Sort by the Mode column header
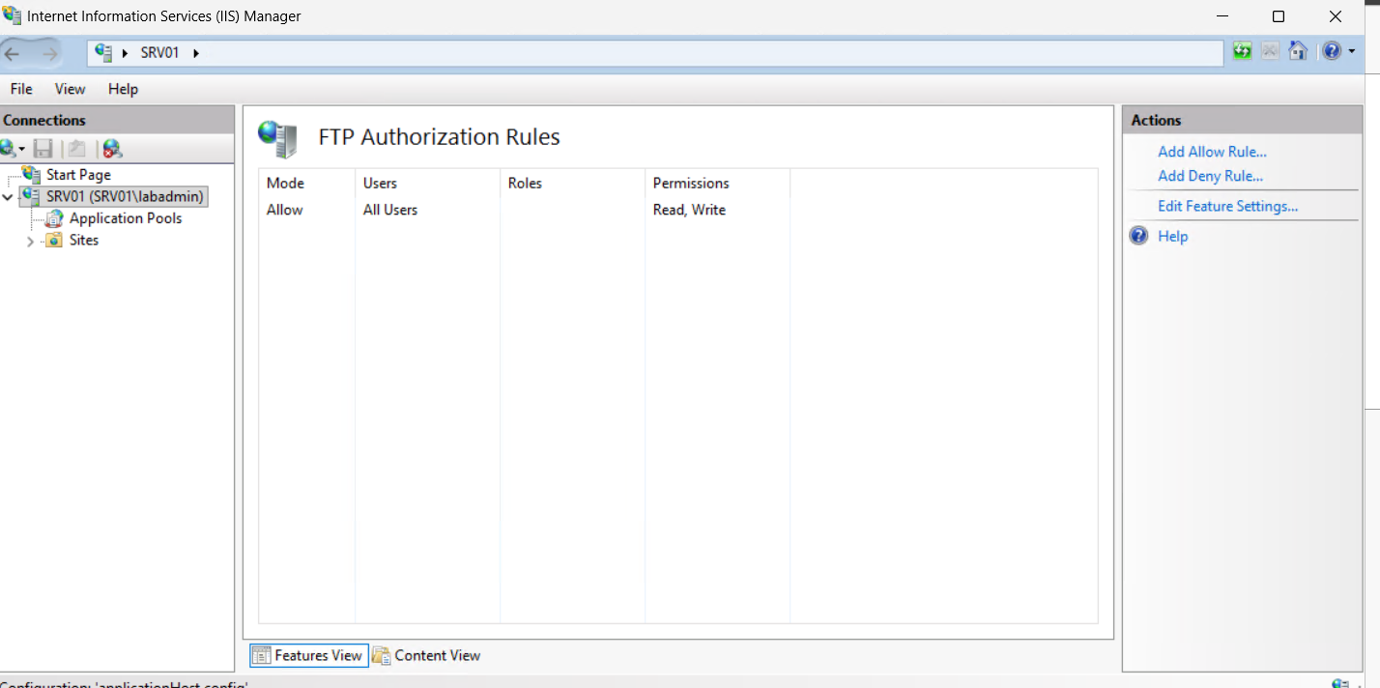 tap(306, 183)
